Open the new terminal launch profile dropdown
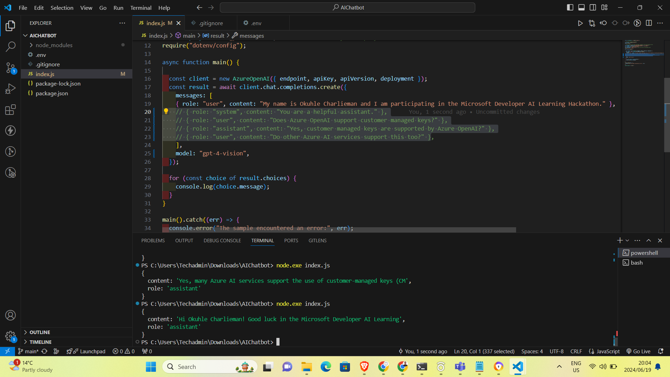 pyautogui.click(x=627, y=241)
